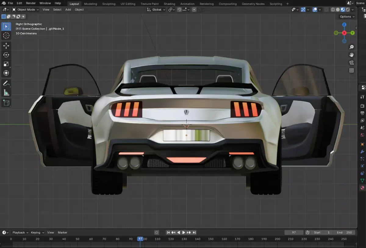Switch to the Shading workspace tab
The width and height of the screenshot is (366, 248).
(169, 4)
